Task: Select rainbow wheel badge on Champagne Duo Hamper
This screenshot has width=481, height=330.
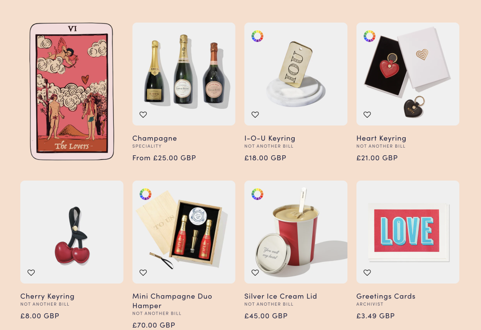Action: (x=145, y=194)
